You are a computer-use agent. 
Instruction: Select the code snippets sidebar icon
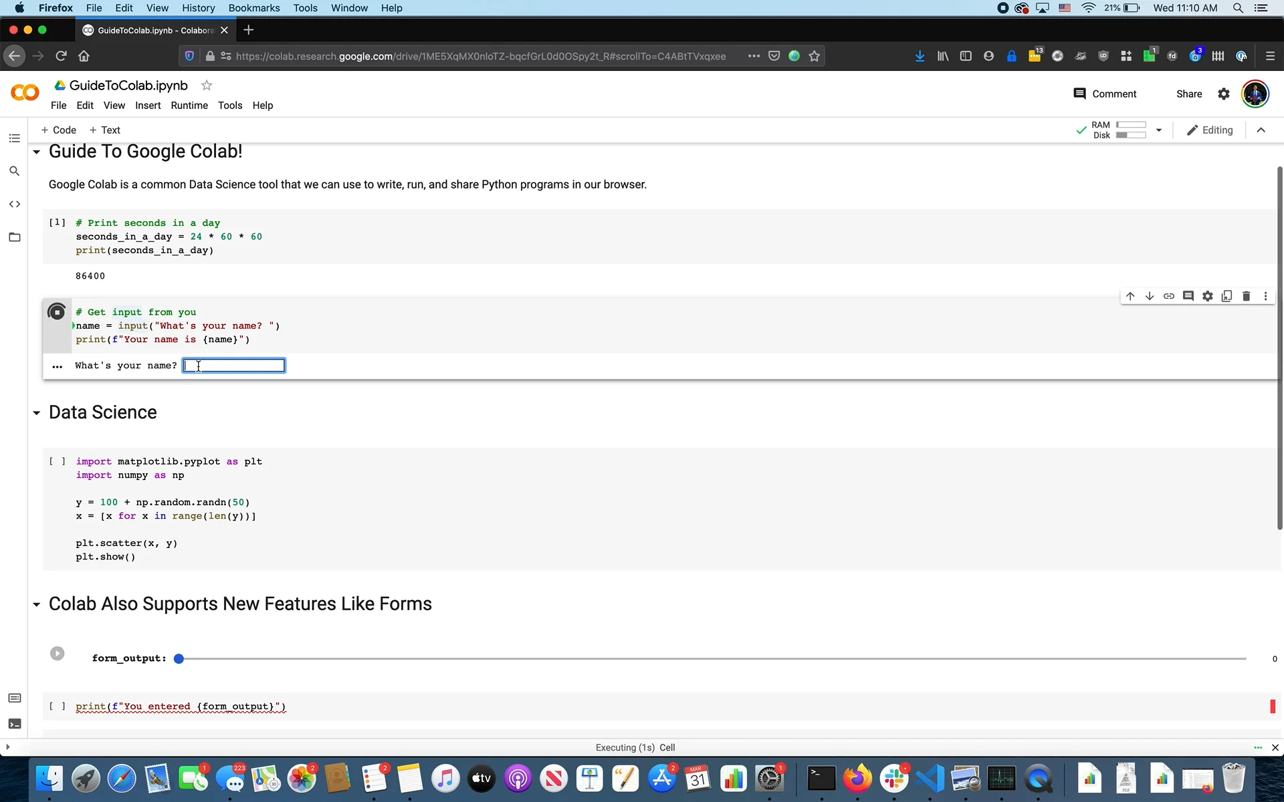pyautogui.click(x=15, y=204)
